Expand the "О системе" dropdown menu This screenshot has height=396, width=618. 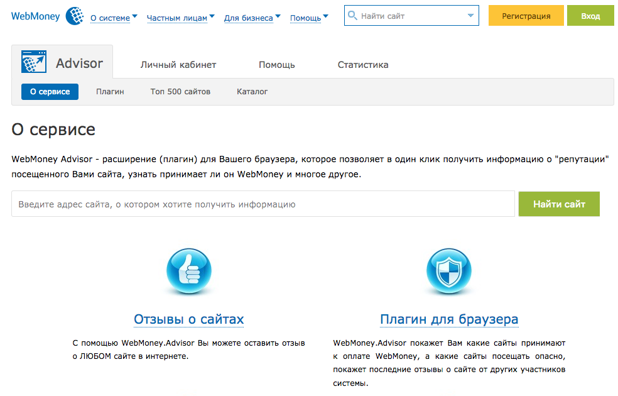coord(114,18)
